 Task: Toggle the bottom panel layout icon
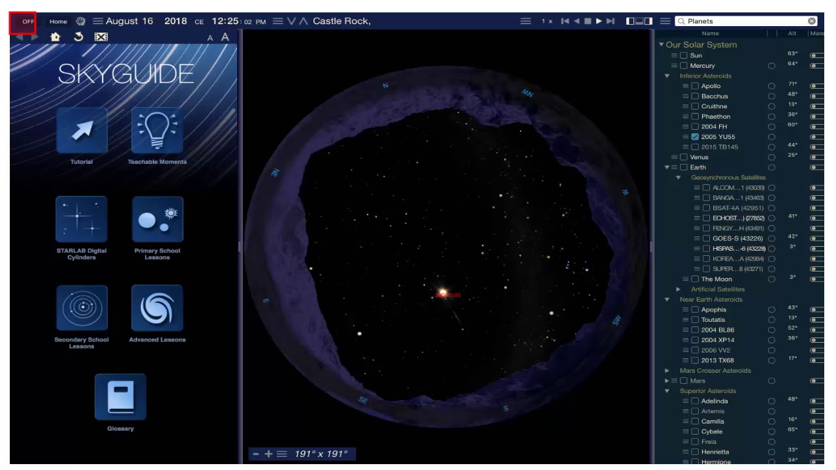(x=639, y=21)
